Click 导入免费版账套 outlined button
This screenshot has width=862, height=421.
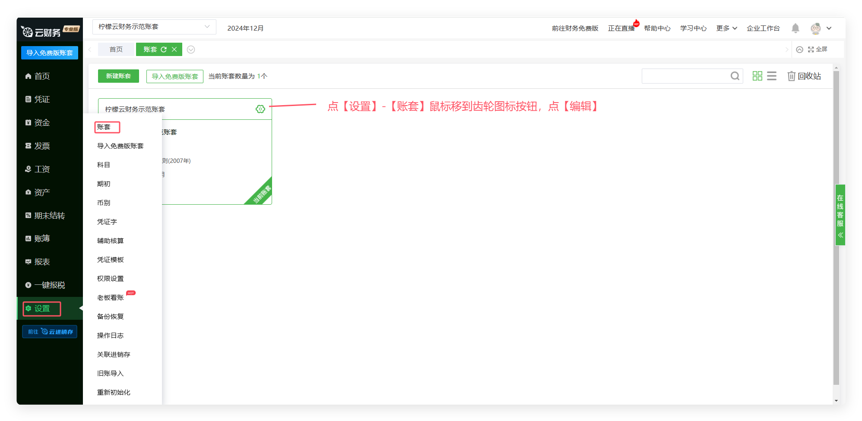click(x=174, y=77)
